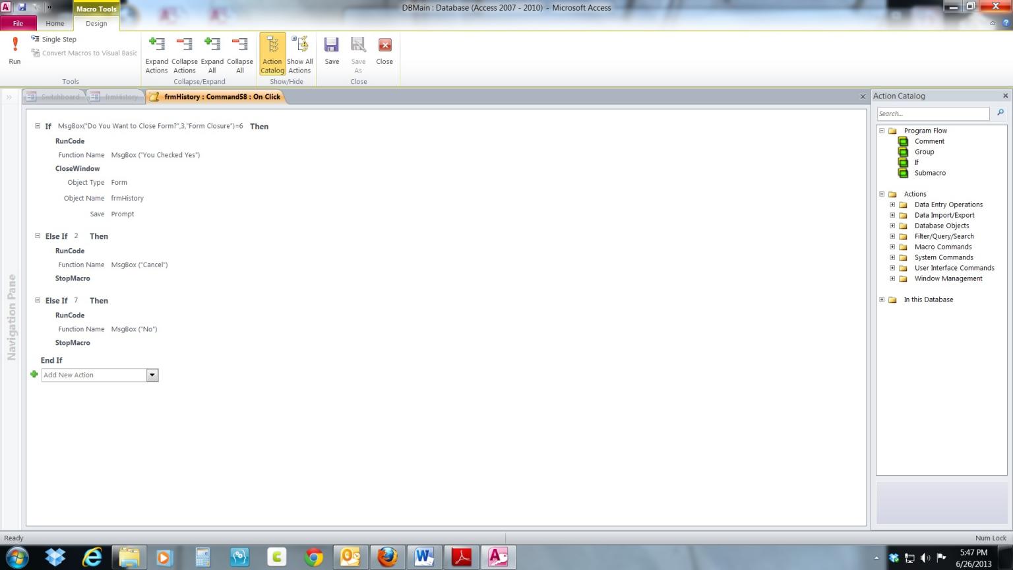Open Microsoft Access Help question mark
Viewport: 1013px width, 570px height.
point(1006,23)
